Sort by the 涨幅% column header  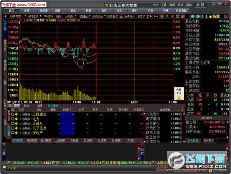click(x=67, y=110)
